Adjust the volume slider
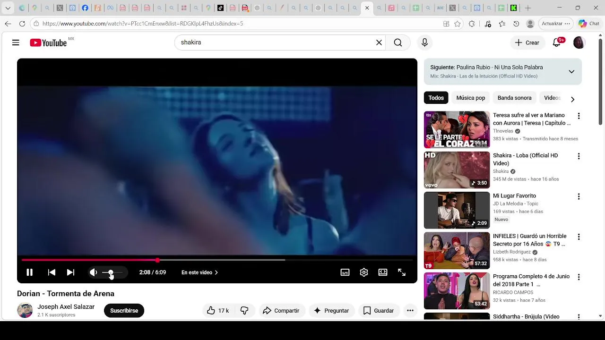The width and height of the screenshot is (605, 340). pyautogui.click(x=112, y=272)
